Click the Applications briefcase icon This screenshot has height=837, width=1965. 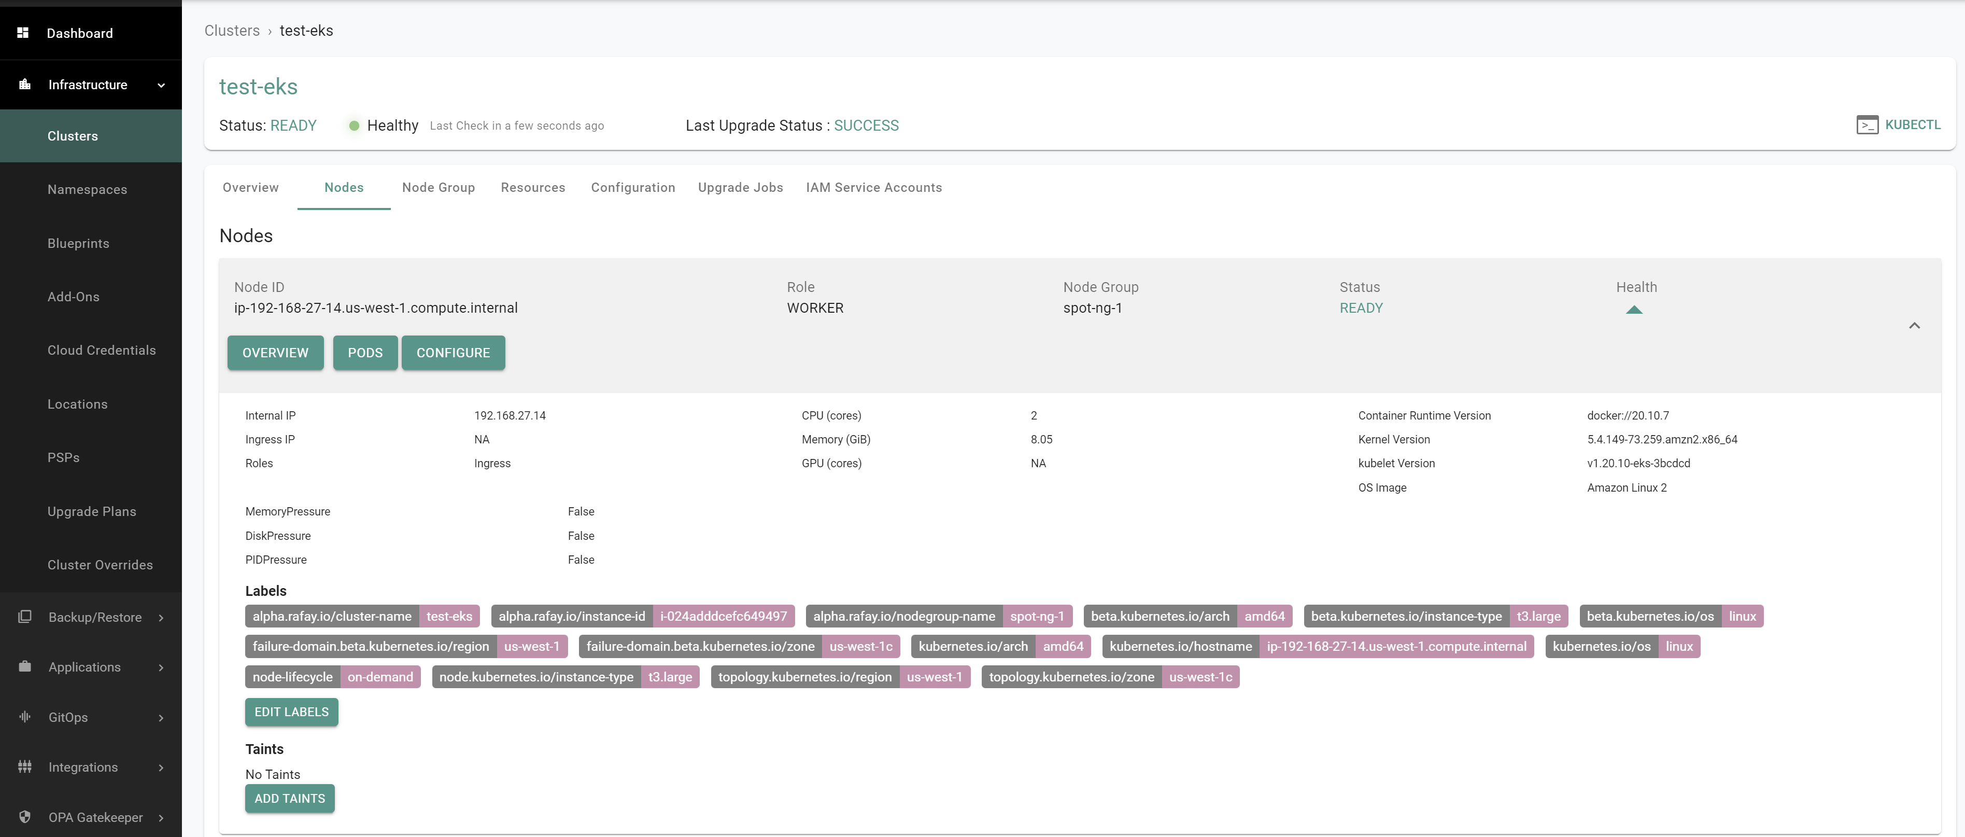click(x=24, y=666)
